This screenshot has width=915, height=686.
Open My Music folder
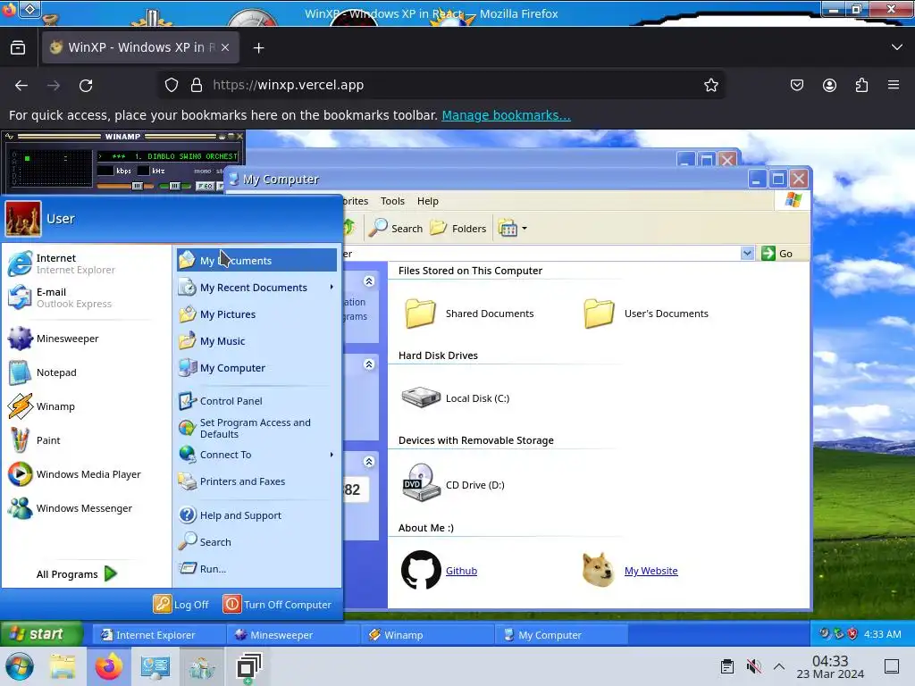click(256, 340)
